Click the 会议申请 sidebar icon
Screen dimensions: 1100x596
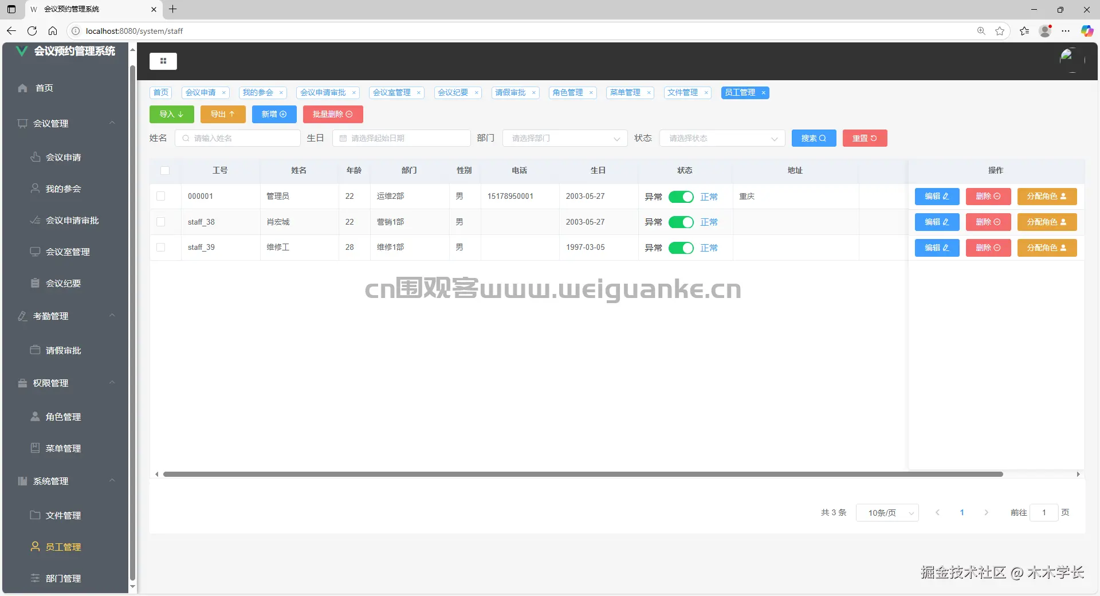click(35, 157)
